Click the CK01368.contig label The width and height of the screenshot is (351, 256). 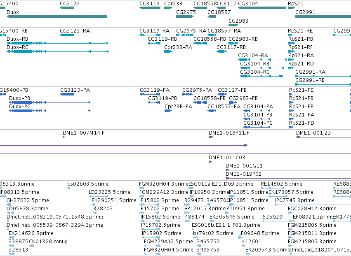48,242
